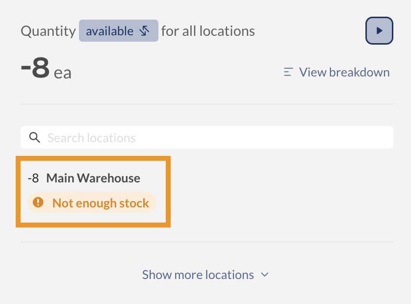Select the chevron next to 'Show more locations'
This screenshot has width=411, height=304.
(264, 275)
